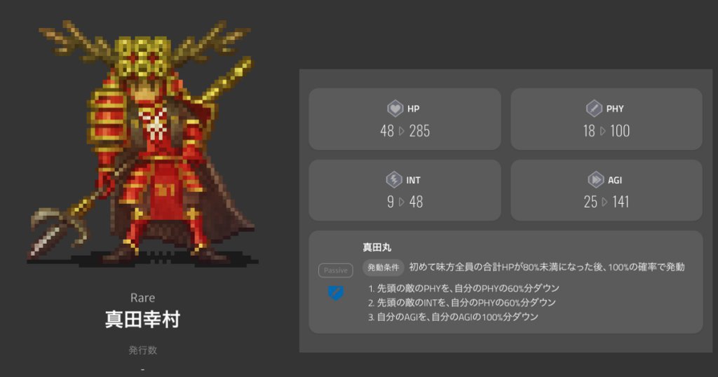The height and width of the screenshot is (377, 718).
Task: Click the HP heart icon
Action: [x=395, y=109]
